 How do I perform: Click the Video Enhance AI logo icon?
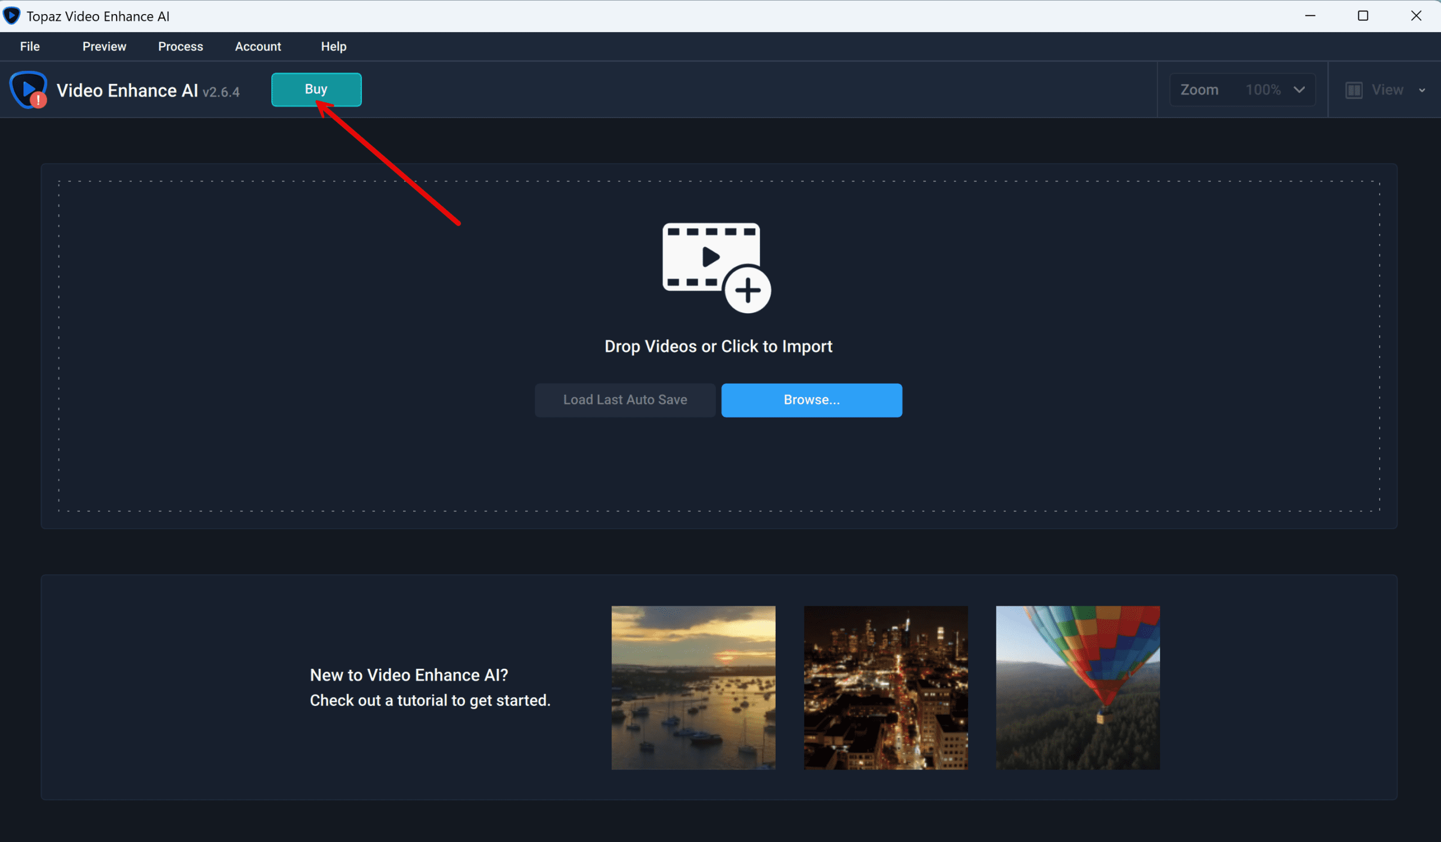(26, 88)
